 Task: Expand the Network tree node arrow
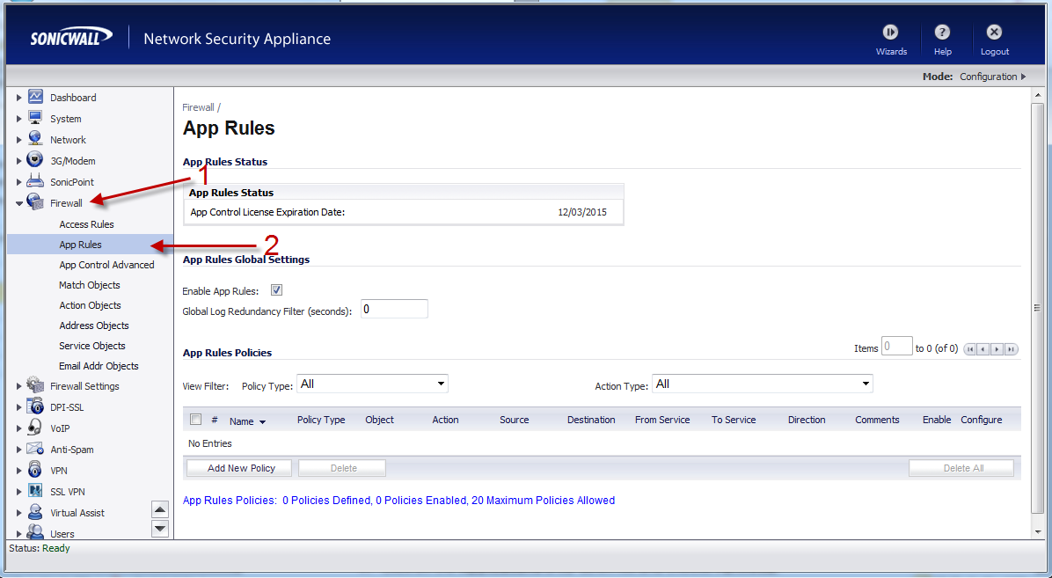[x=18, y=140]
